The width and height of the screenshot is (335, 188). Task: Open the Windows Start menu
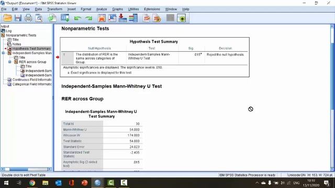(x=6, y=183)
